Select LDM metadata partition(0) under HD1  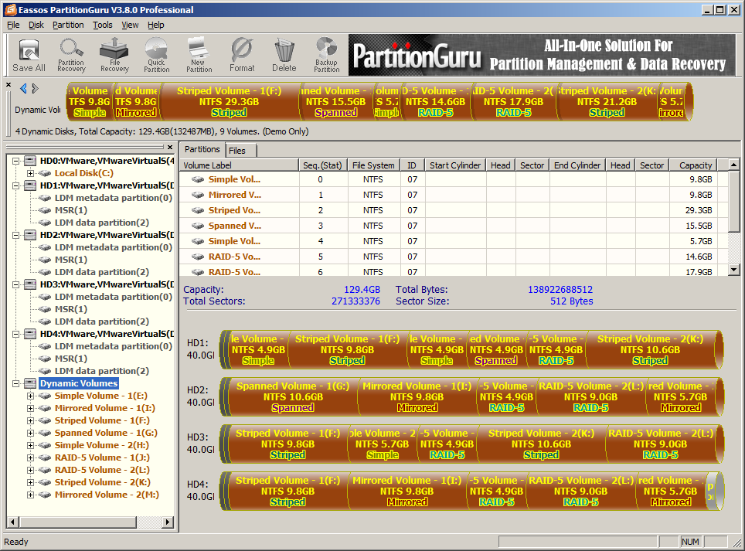tap(113, 198)
